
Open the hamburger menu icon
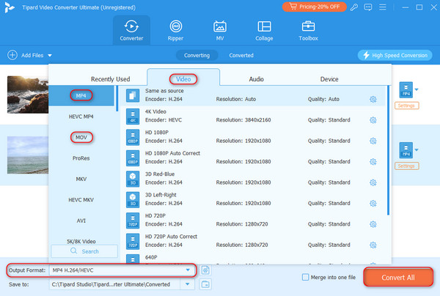pos(383,7)
